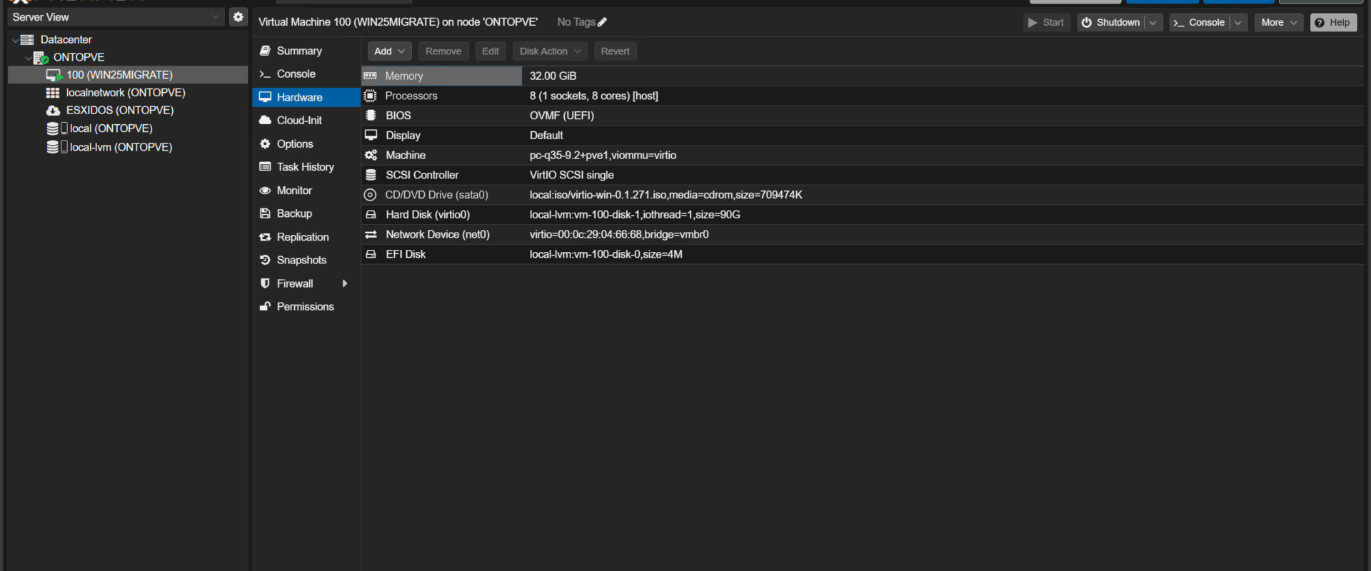Open the Add hardware dropdown
The width and height of the screenshot is (1371, 571).
click(390, 51)
